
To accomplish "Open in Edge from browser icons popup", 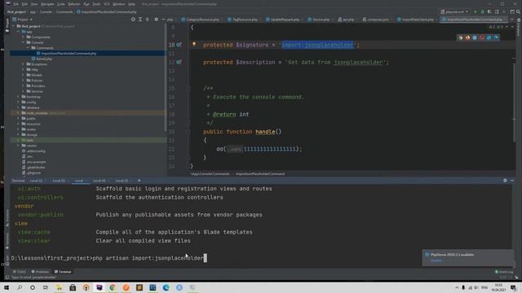I will pyautogui.click(x=496, y=37).
